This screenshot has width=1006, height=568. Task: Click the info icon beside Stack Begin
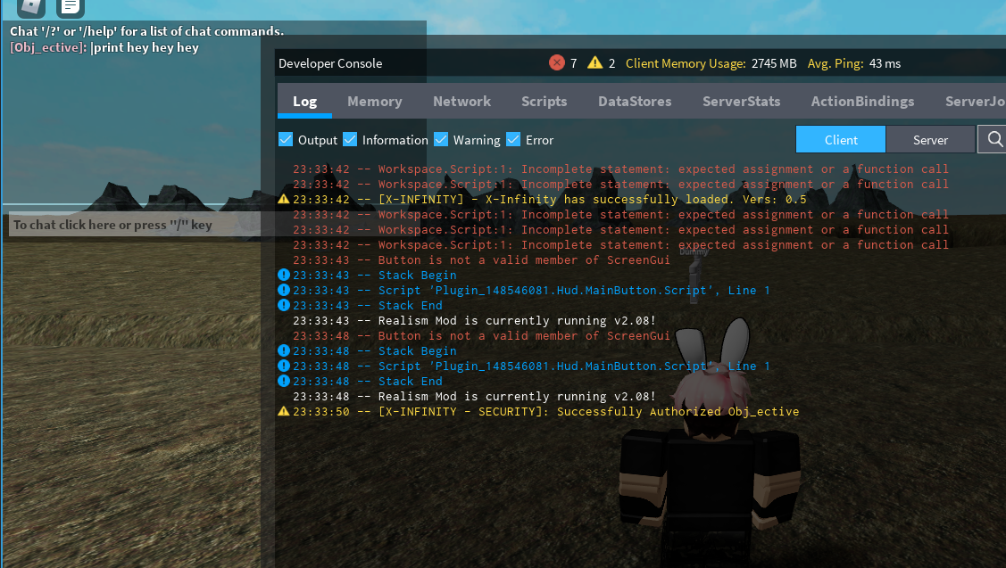click(284, 275)
